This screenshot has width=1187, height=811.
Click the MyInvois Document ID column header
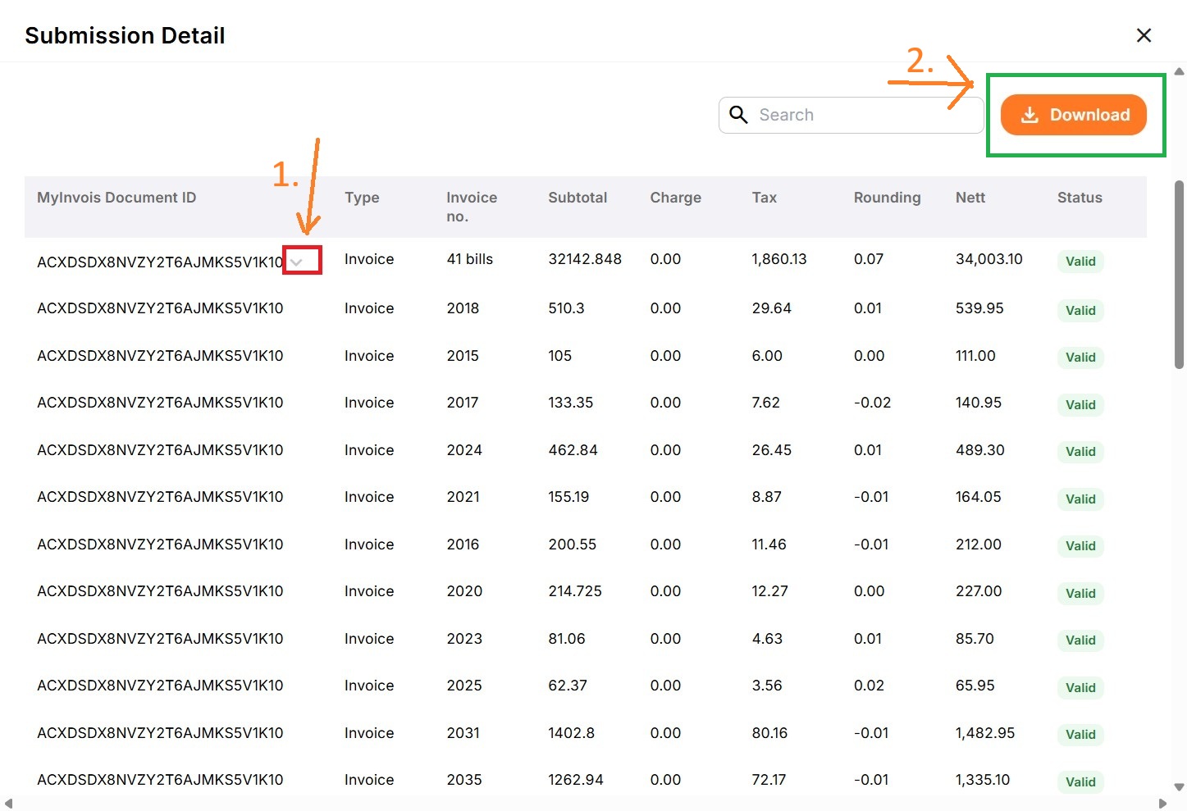coord(116,198)
